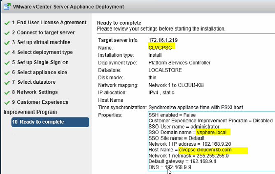Image resolution: width=275 pixels, height=174 pixels.
Task: Select step 3 Set up virtual machine
Action: [41, 43]
